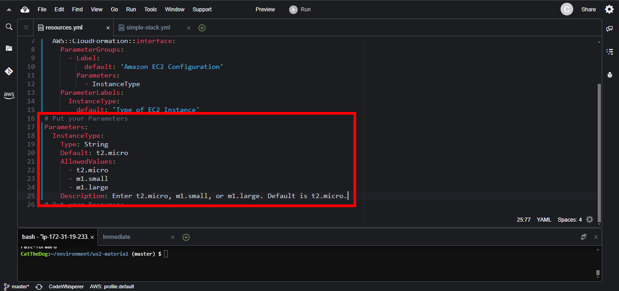This screenshot has width=619, height=291.
Task: Open the Environment file tree folder icon
Action: point(9,48)
